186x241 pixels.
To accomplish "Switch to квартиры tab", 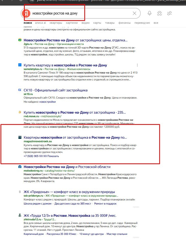I will tap(56, 23).
